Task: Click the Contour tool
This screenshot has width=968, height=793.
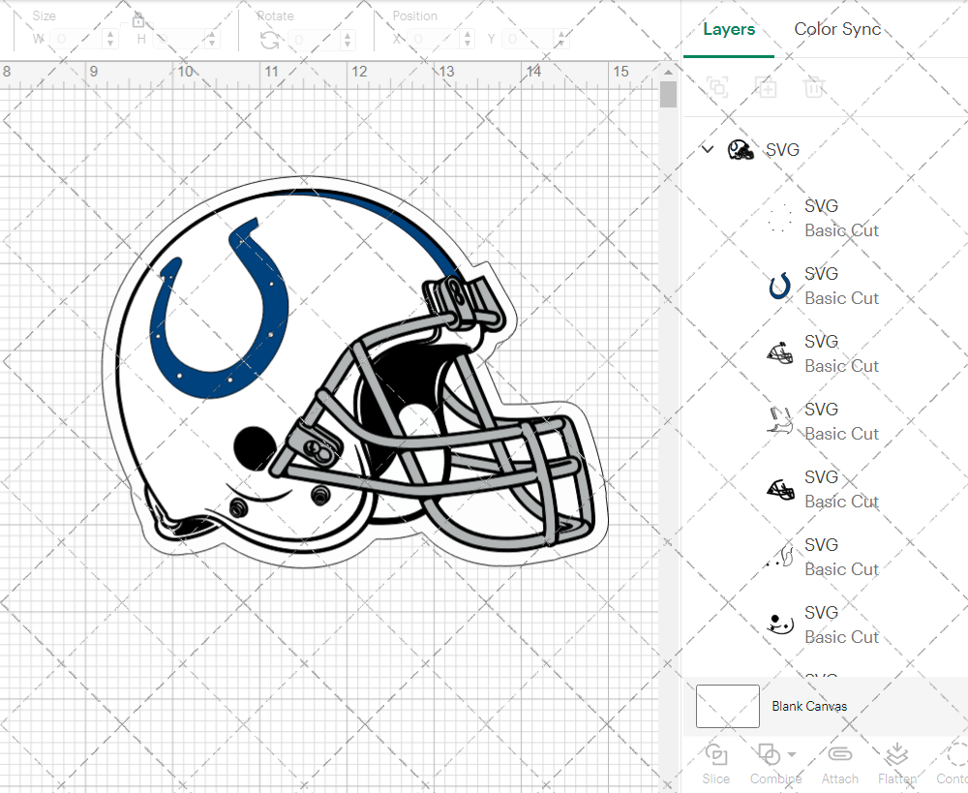Action: click(954, 762)
